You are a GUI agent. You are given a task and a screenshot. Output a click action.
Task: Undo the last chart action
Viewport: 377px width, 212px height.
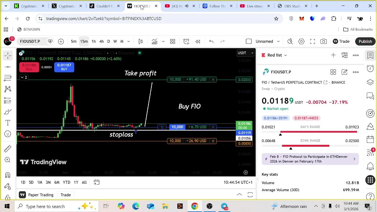(x=211, y=42)
